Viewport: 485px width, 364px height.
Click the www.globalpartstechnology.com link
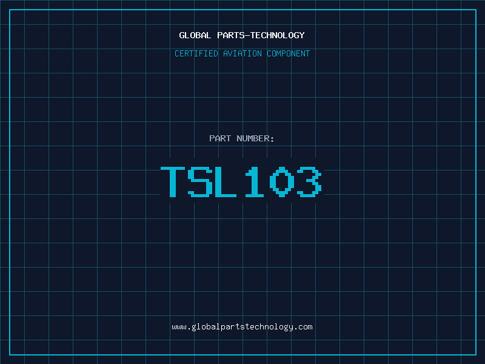[x=242, y=327]
